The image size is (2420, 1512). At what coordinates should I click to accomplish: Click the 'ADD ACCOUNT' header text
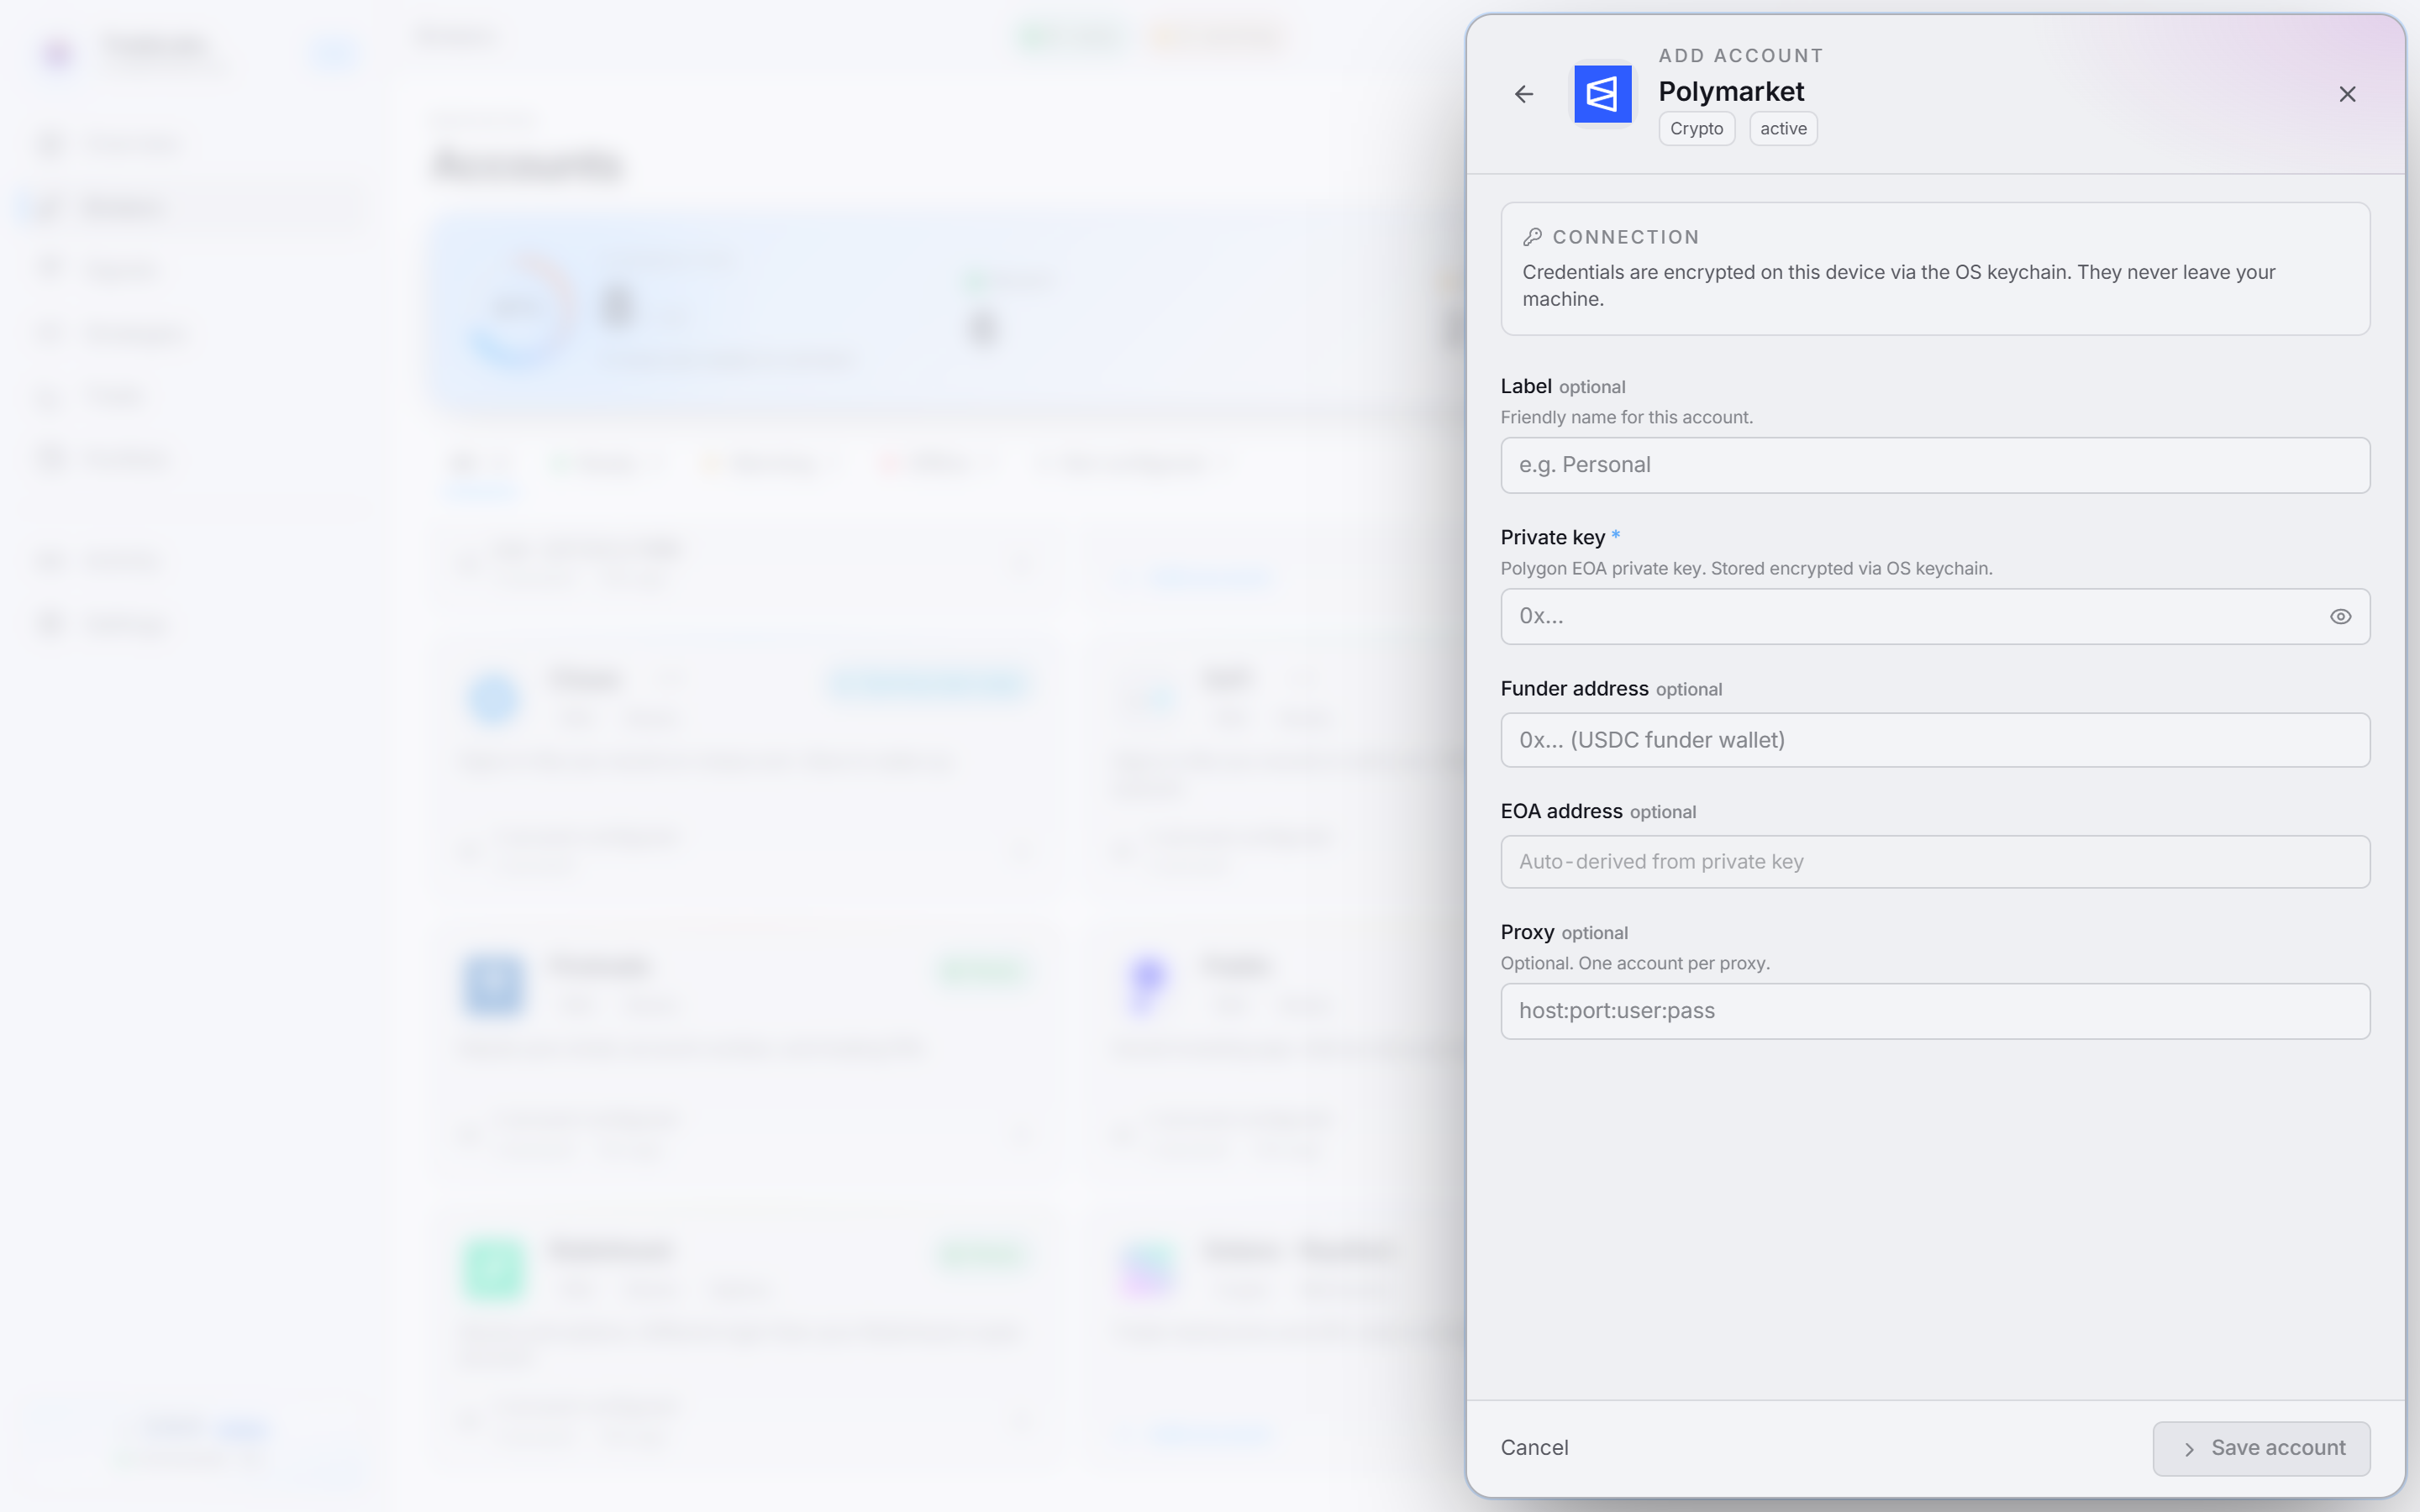click(1741, 56)
